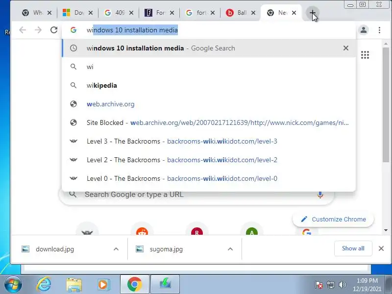Choose Level 0 - The Backrooms suggestion

(x=209, y=178)
